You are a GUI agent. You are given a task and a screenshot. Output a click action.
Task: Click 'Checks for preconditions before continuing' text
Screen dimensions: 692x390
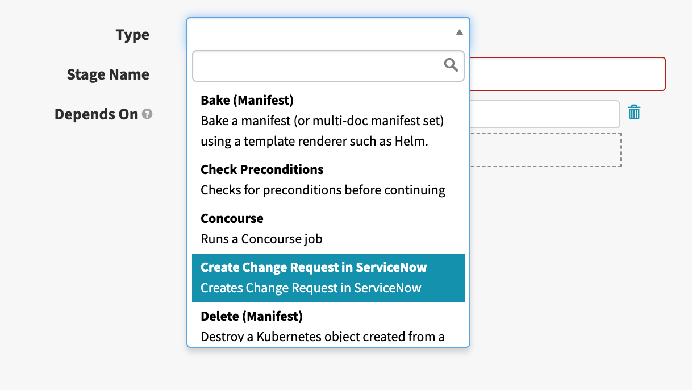(323, 190)
